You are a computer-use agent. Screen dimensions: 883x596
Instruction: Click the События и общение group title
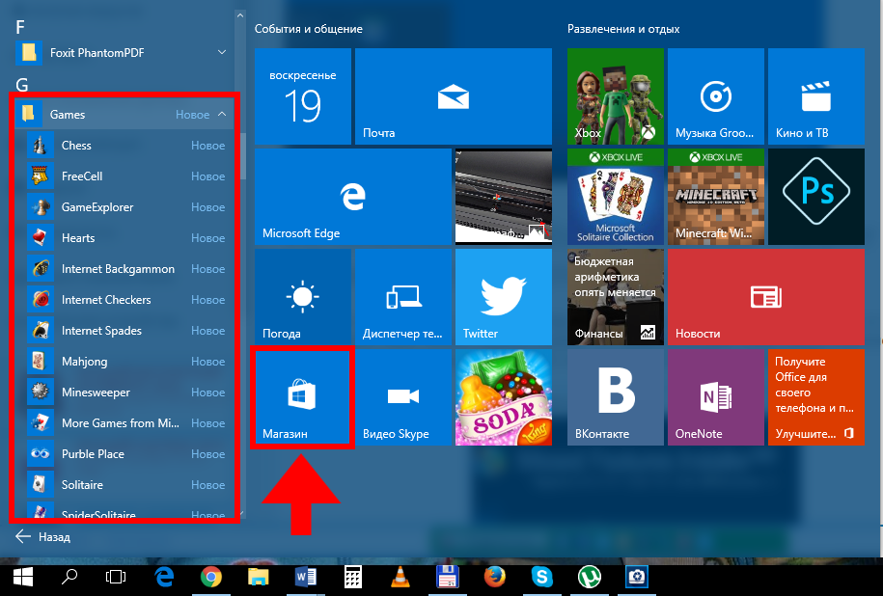[309, 29]
